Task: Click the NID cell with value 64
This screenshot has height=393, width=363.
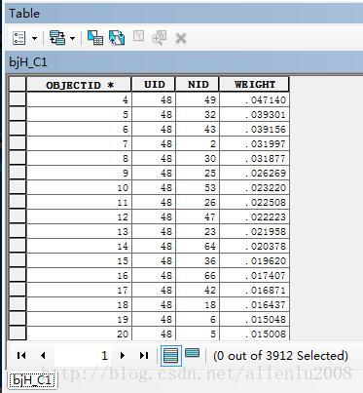Action: point(198,246)
